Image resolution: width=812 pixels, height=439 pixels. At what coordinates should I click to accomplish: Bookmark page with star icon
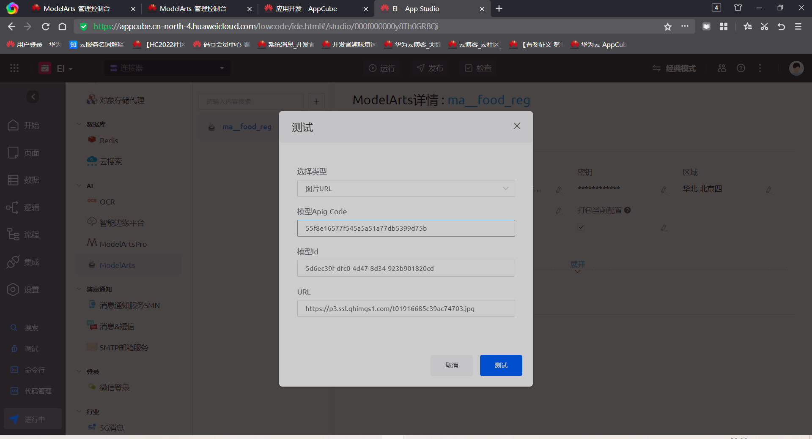pyautogui.click(x=668, y=27)
